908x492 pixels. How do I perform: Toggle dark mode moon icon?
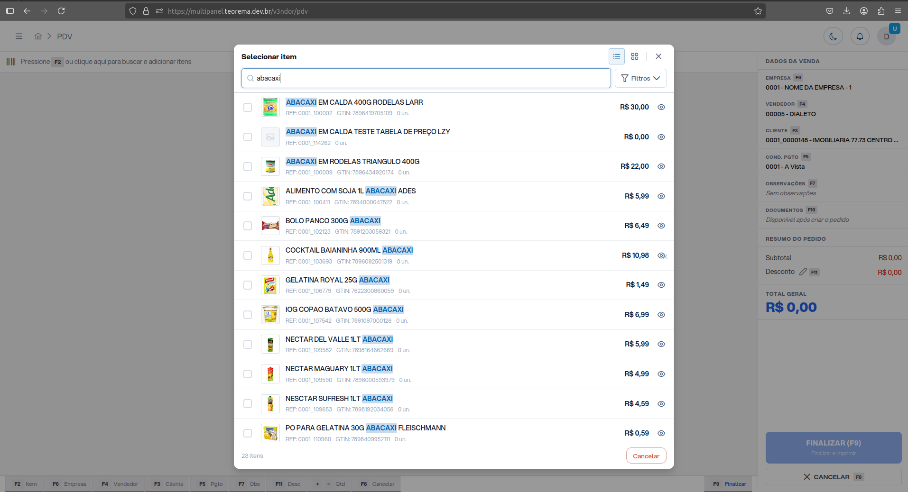833,36
